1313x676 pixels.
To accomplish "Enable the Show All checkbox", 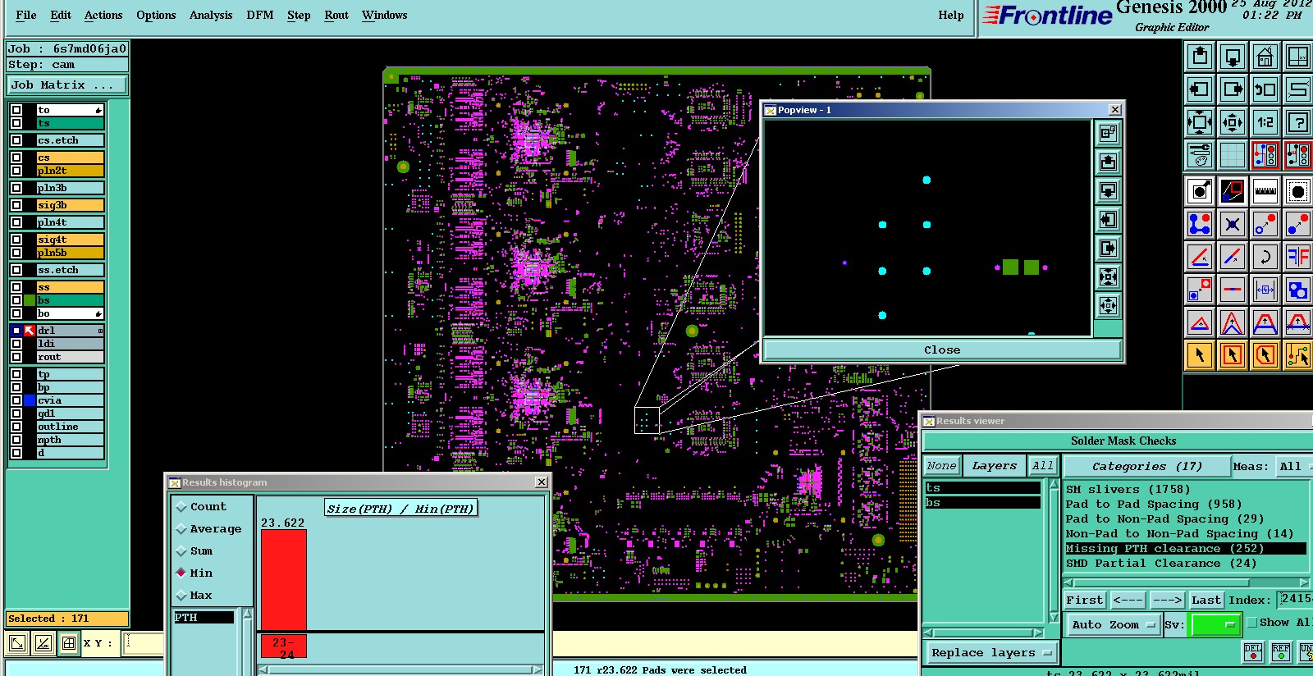I will tap(1252, 623).
